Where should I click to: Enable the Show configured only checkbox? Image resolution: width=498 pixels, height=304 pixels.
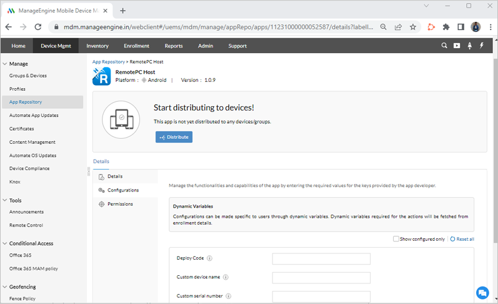[x=396, y=239]
